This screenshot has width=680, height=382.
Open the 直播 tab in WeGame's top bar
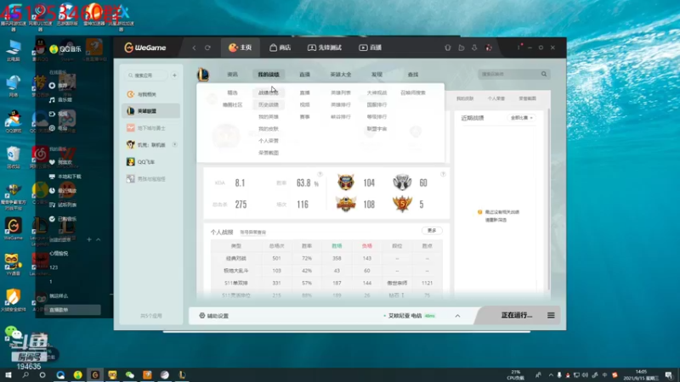(371, 48)
